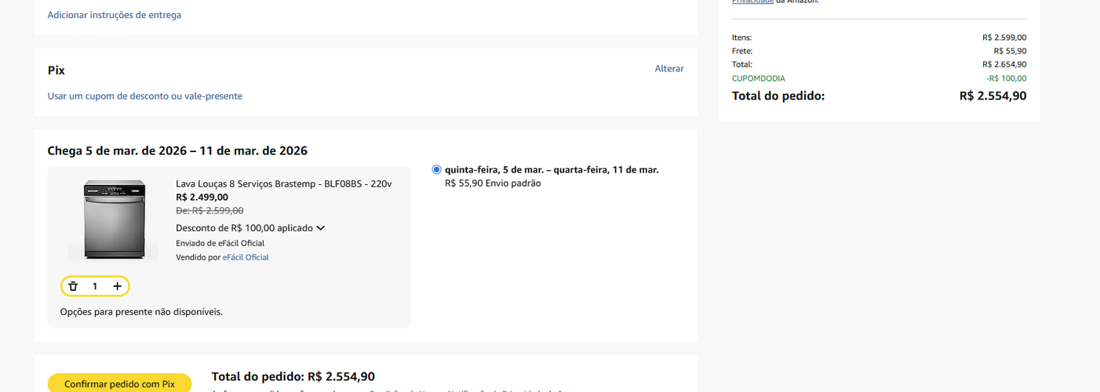
Task: Click the 'R$ 55,90' freight value in summary
Action: (1010, 51)
